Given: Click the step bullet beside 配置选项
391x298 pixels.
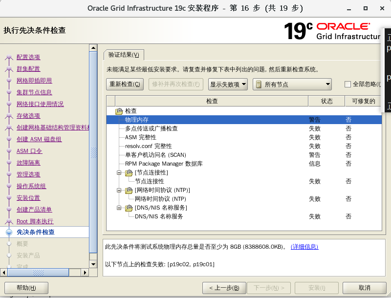Looking at the screenshot, I should tap(9, 57).
